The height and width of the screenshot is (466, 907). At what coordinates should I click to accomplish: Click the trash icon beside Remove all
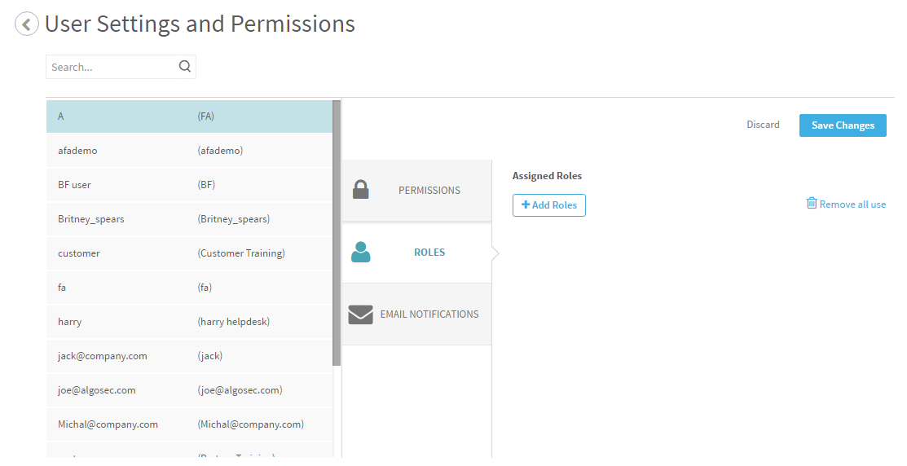tap(812, 204)
